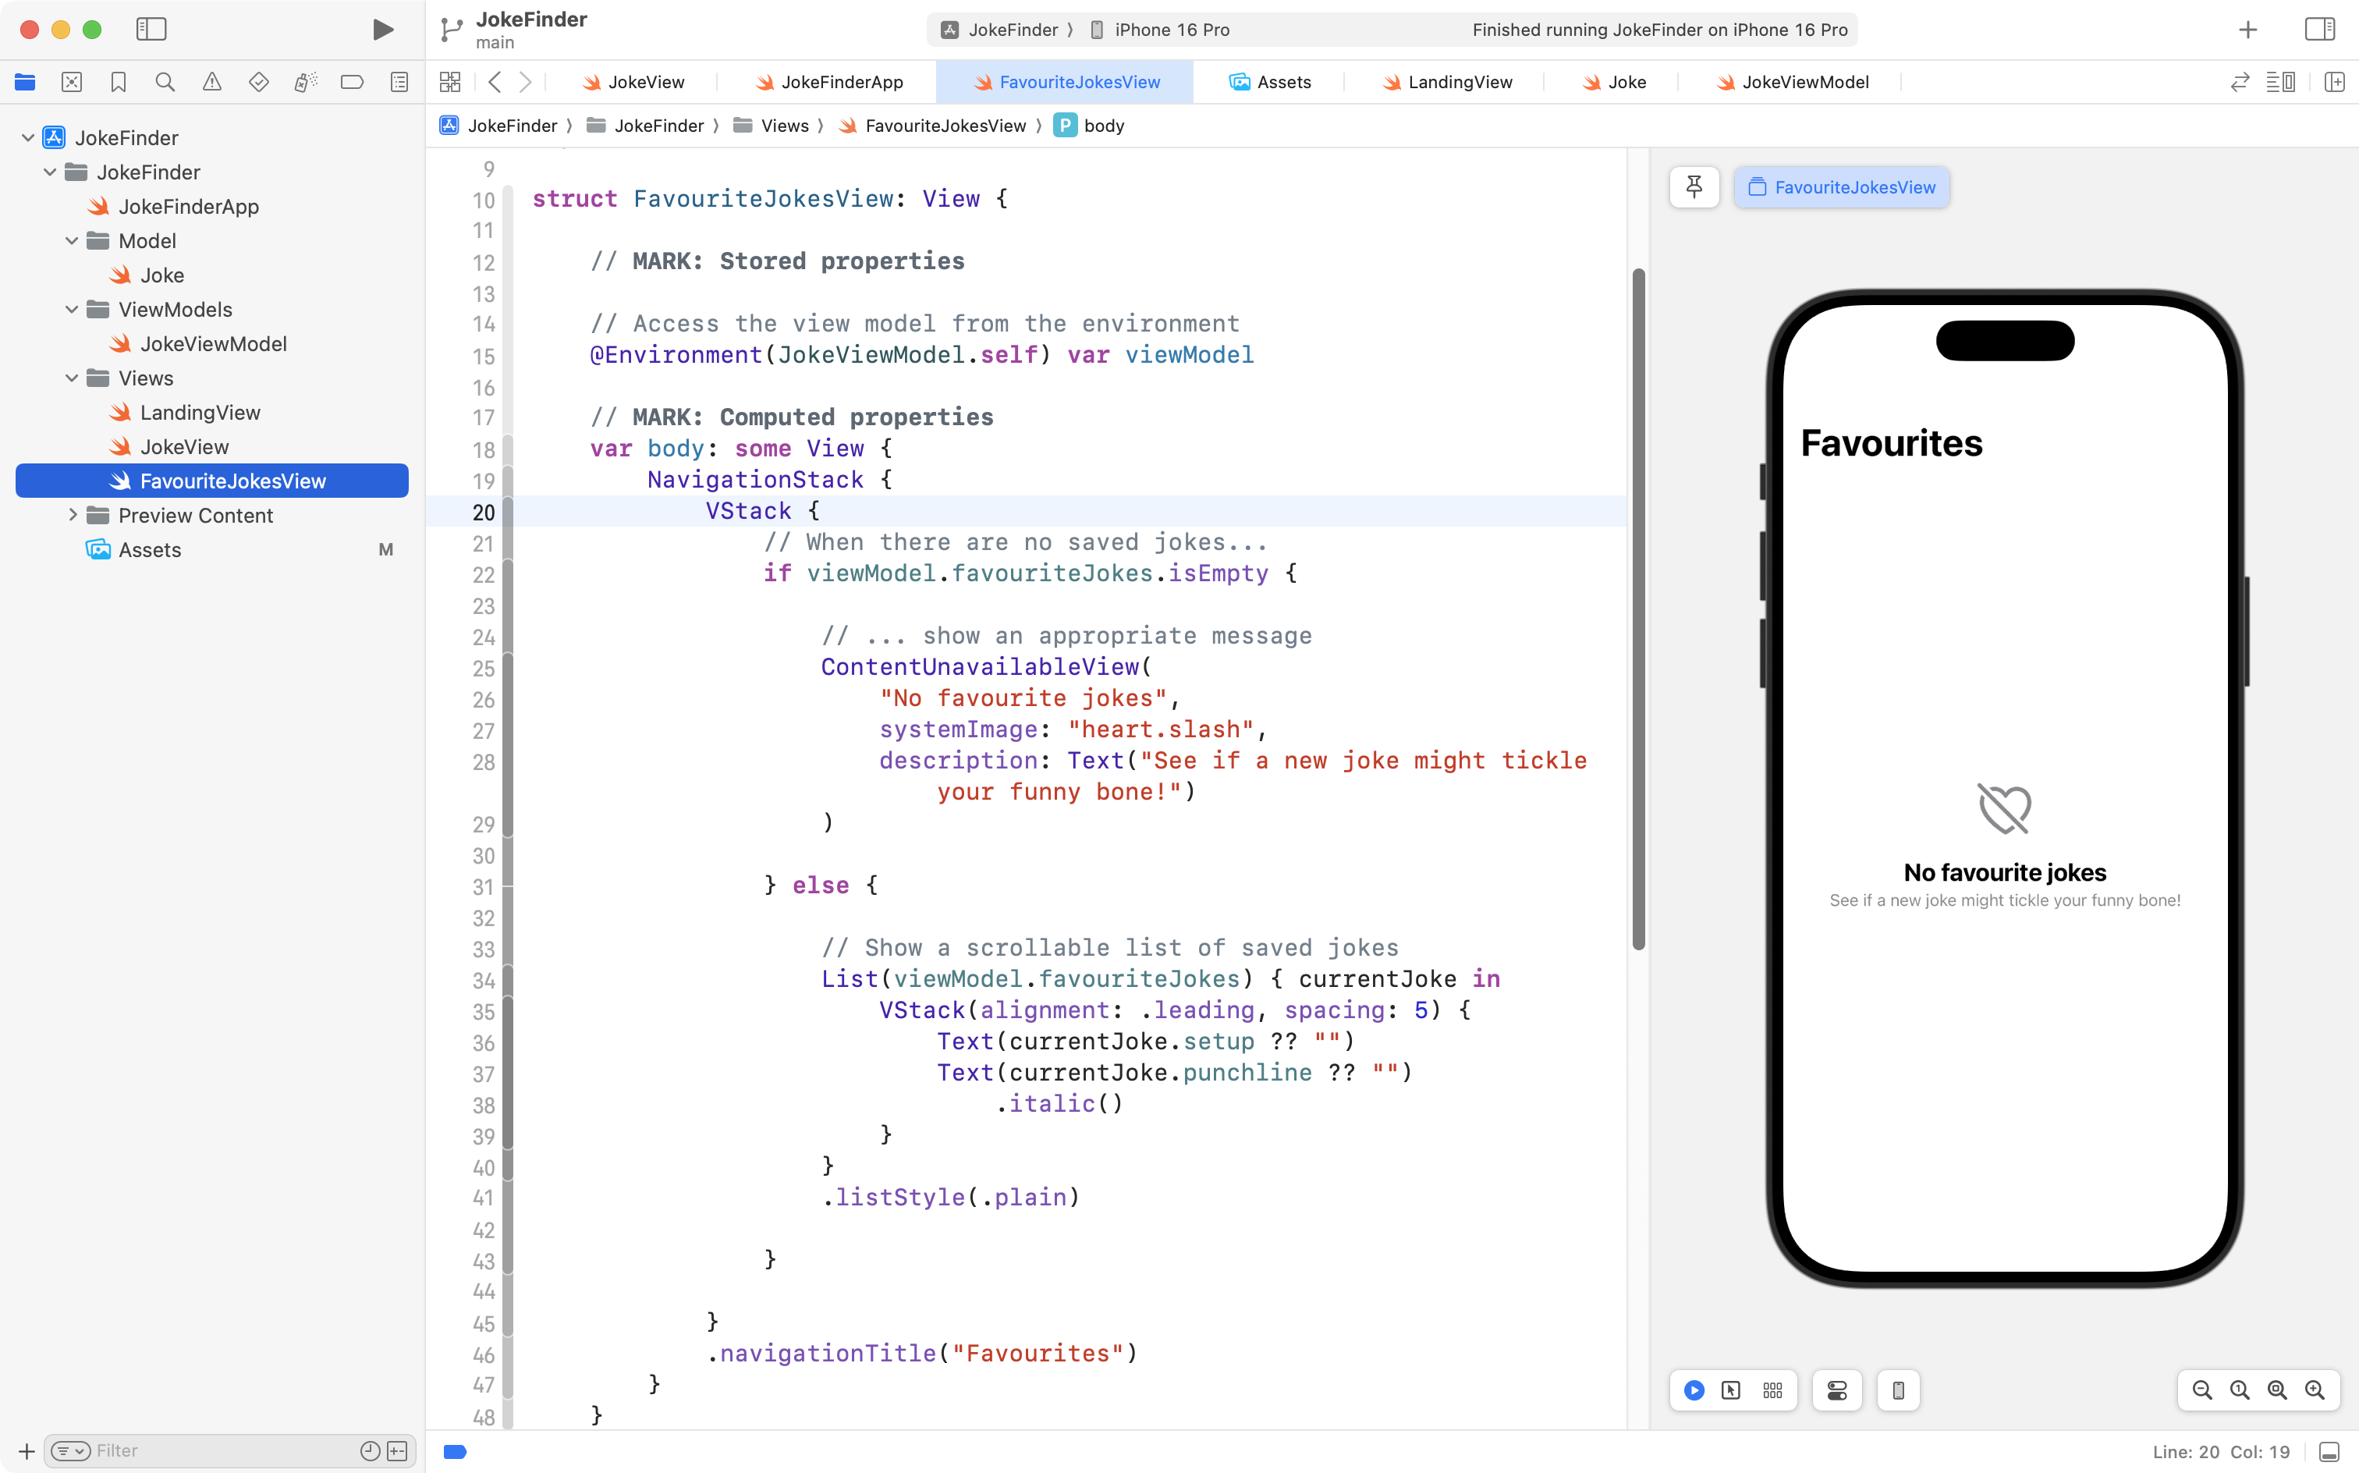Screen dimensions: 2359x1473
Task: Pin the preview with the pin icon
Action: tap(1694, 187)
